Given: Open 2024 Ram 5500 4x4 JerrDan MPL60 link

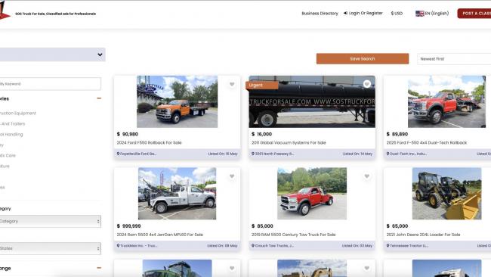Looking at the screenshot, I should click(x=159, y=235).
